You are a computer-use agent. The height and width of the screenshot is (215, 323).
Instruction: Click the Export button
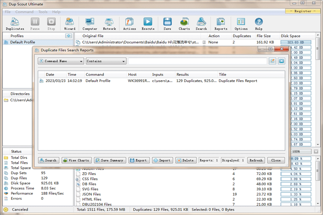pyautogui.click(x=139, y=160)
